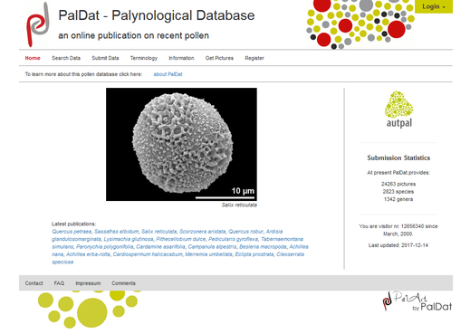This screenshot has width=470, height=334.
Task: Open the Ardisia glandulosomarginata publication
Action: (x=76, y=239)
